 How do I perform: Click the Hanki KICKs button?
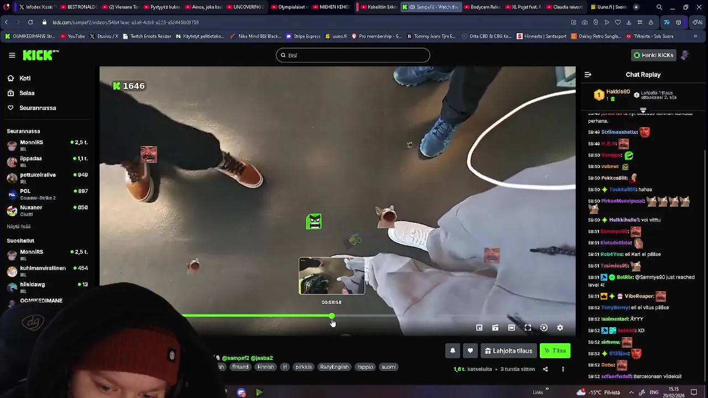[x=653, y=55]
